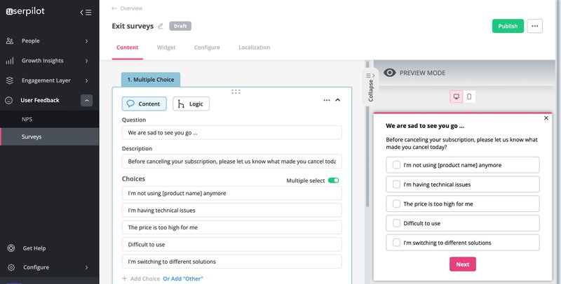561x284 pixels.
Task: Check "Difficult to use" in preview
Action: pyautogui.click(x=396, y=223)
